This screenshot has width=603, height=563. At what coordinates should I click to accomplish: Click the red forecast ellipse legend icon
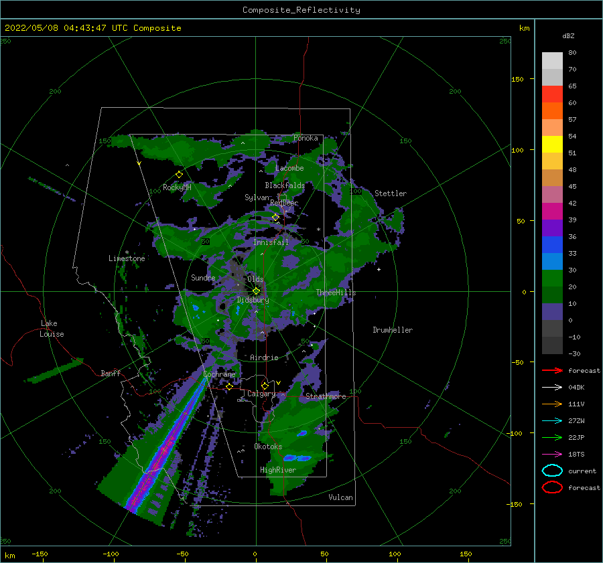(552, 487)
